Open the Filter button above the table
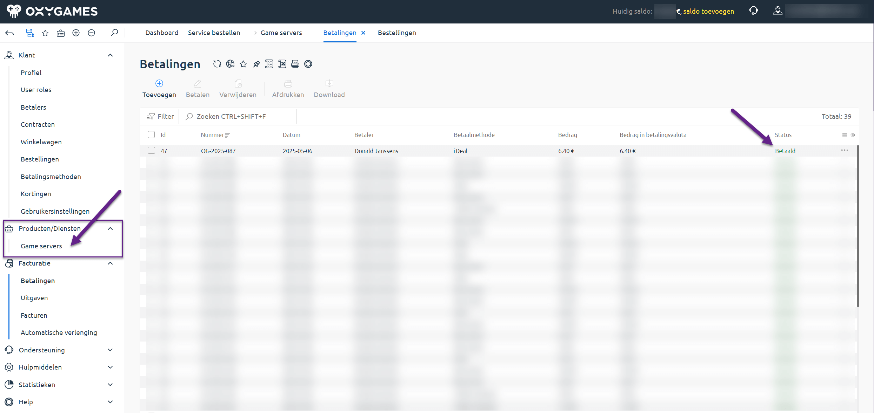 (x=160, y=116)
